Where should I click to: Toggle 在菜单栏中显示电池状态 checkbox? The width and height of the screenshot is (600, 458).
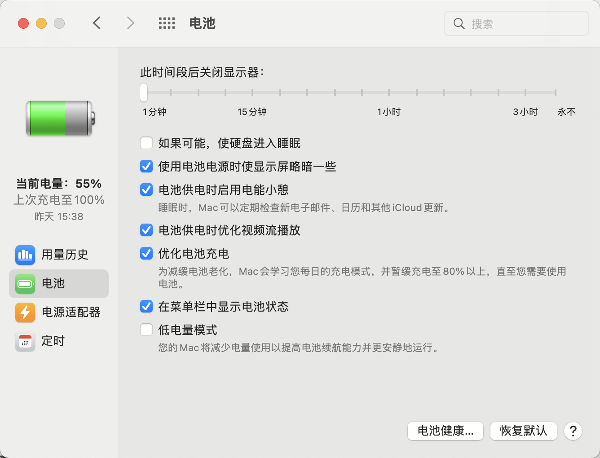pyautogui.click(x=146, y=307)
